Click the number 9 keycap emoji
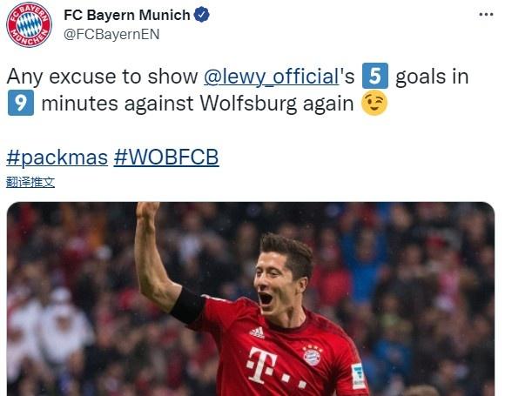The width and height of the screenshot is (505, 396). 21,103
